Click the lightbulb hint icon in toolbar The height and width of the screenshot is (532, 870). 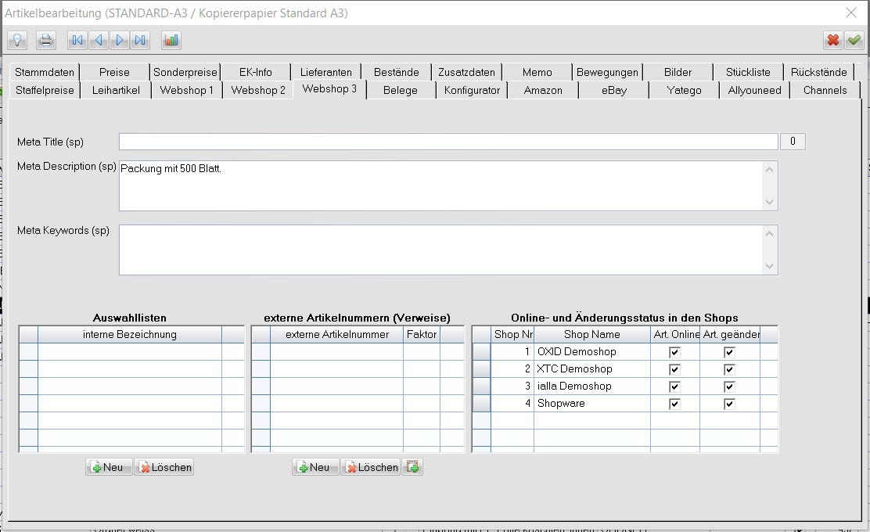pyautogui.click(x=17, y=40)
